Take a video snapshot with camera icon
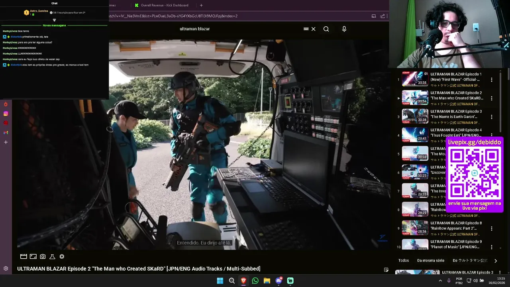The height and width of the screenshot is (287, 510). coord(43,257)
